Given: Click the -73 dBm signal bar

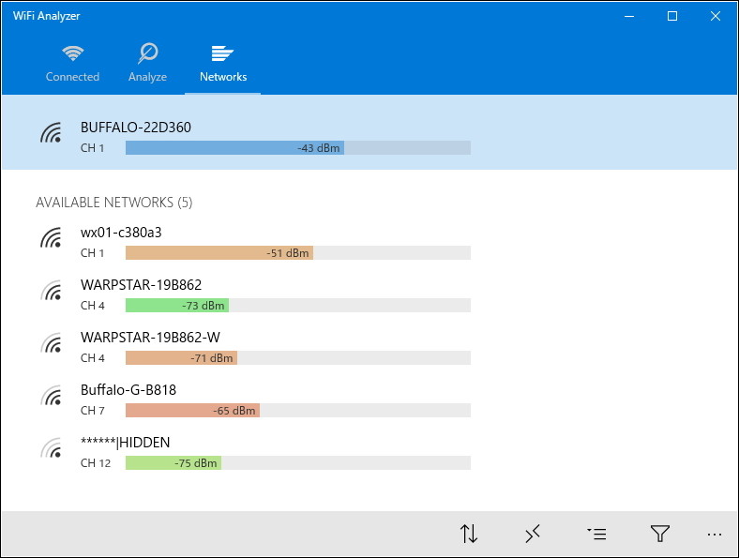Looking at the screenshot, I should point(298,306).
